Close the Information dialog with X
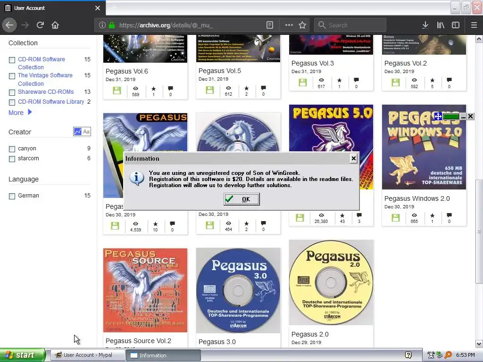This screenshot has height=362, width=483. [354, 158]
